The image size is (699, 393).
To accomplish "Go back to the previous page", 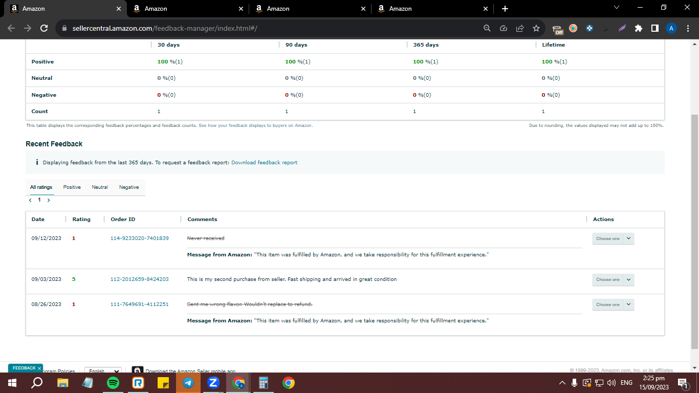I will (x=11, y=29).
